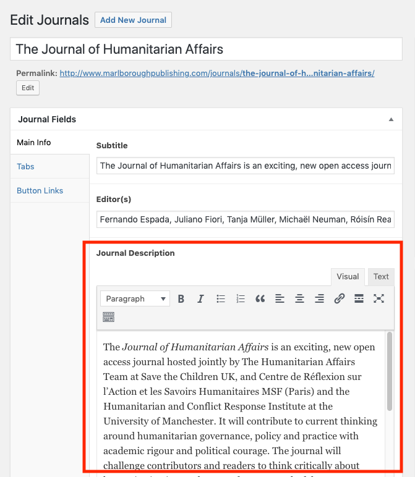Screen dimensions: 415x477
Task: Click the Journal Description label
Action: click(135, 253)
